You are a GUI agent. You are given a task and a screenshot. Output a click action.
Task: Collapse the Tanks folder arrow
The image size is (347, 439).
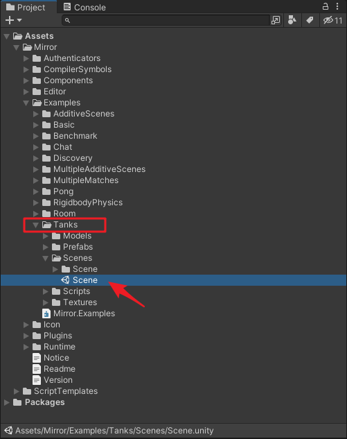pos(35,225)
